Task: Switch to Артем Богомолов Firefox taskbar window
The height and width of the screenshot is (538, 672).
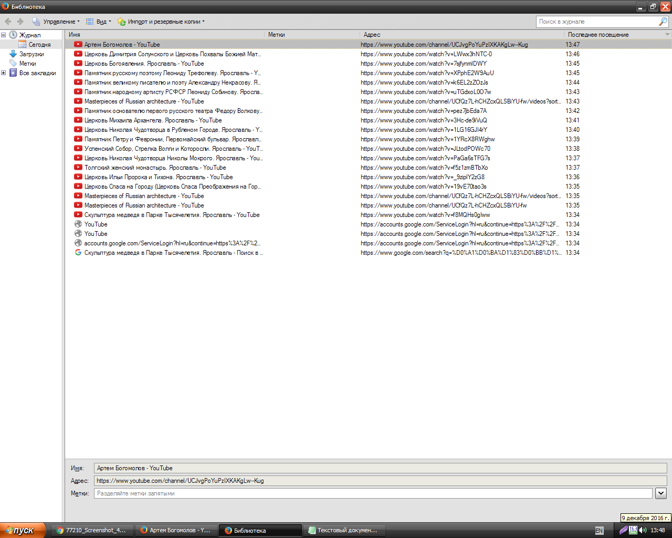Action: coord(176,531)
